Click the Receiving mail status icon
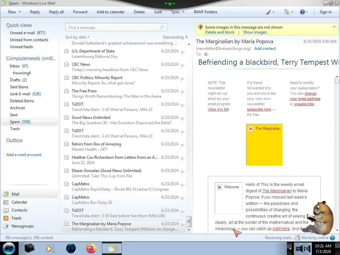 coord(297,238)
